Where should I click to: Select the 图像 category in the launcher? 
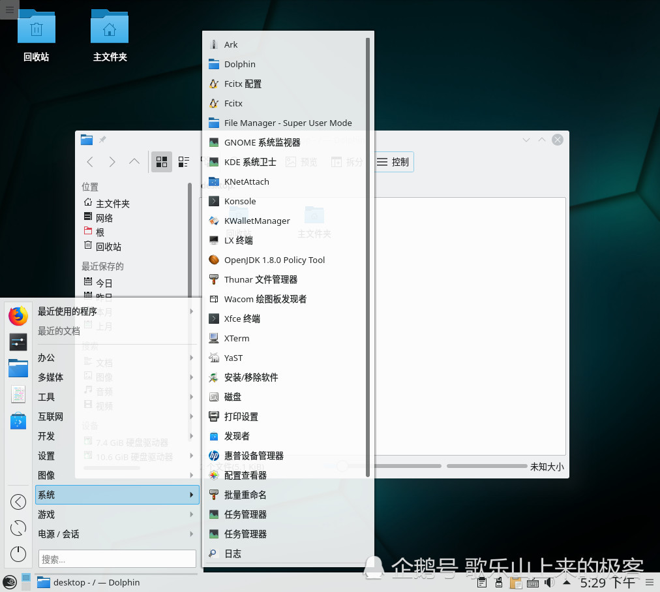point(116,475)
